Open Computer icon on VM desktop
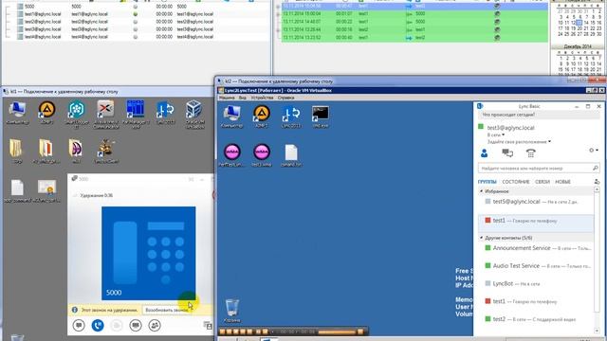Screen dimensions: 607x341 pyautogui.click(x=232, y=117)
